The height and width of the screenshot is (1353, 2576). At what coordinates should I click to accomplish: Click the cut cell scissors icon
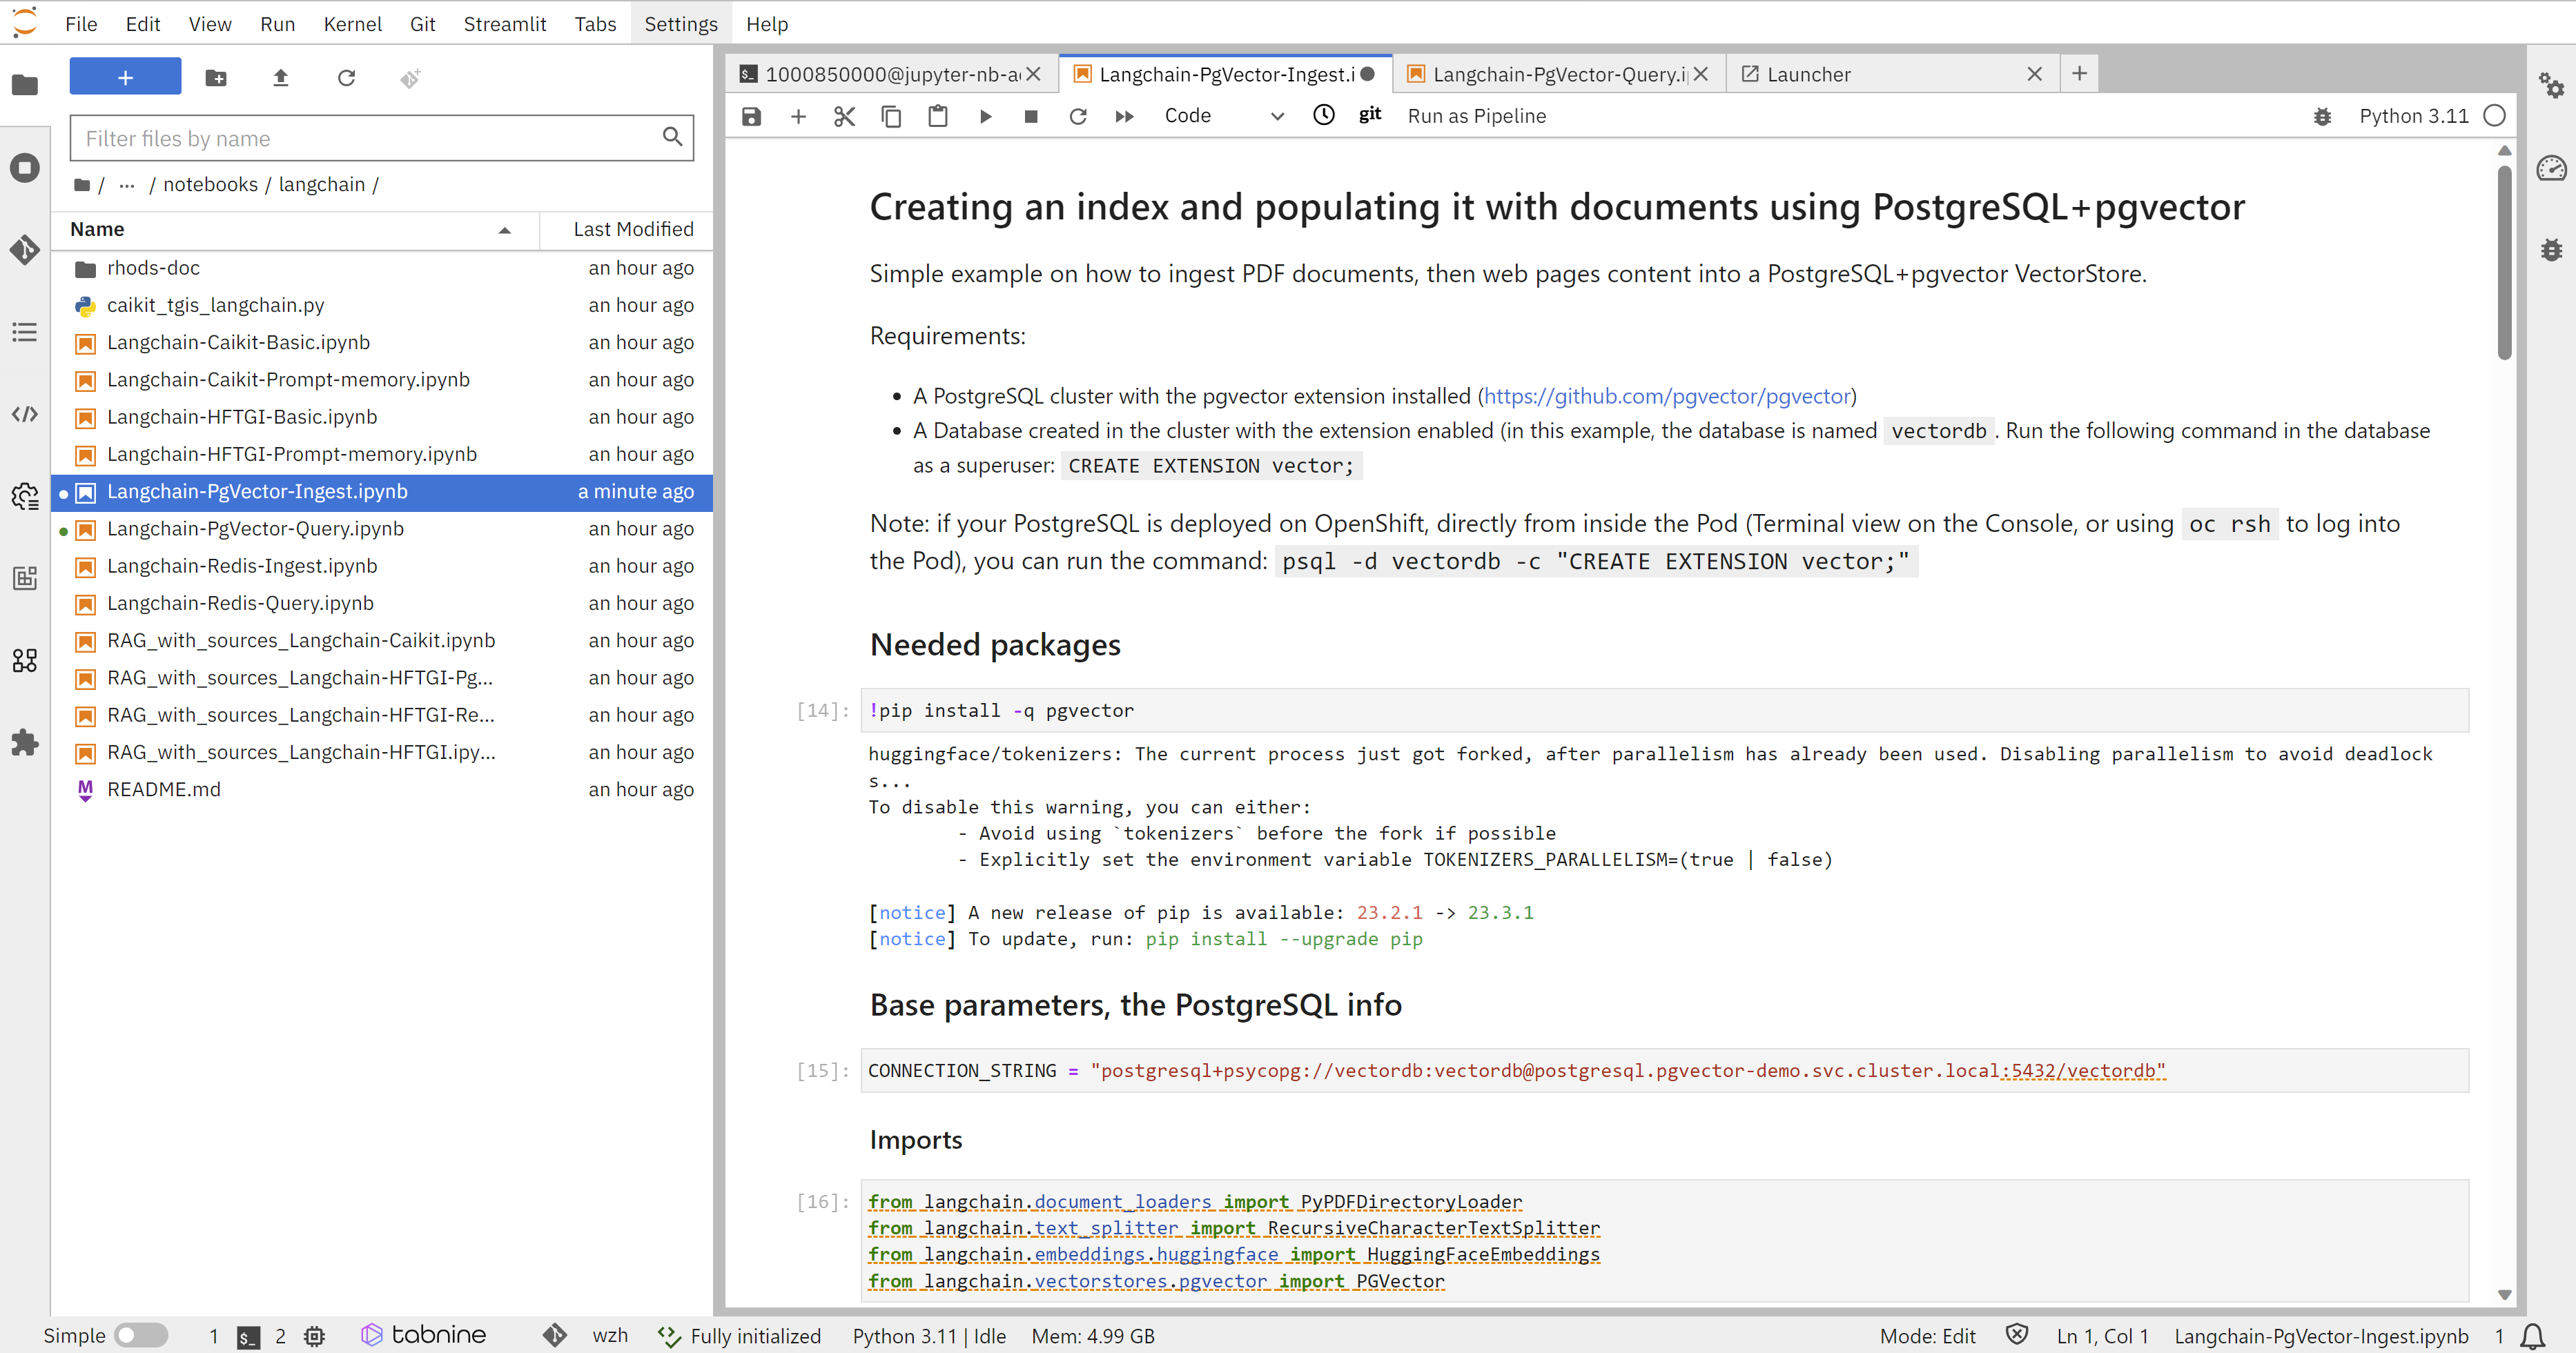[844, 116]
